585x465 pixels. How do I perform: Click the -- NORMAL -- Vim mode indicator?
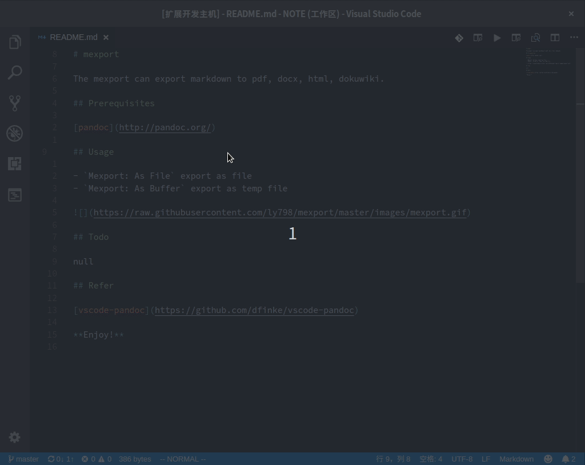pyautogui.click(x=183, y=459)
